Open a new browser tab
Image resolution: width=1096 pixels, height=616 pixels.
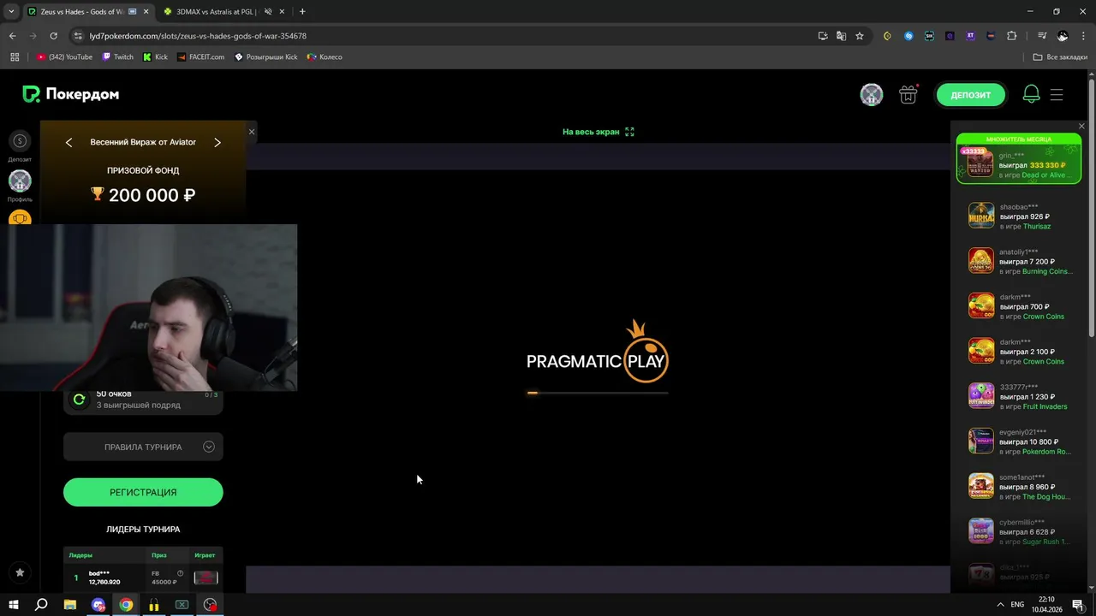click(x=302, y=12)
